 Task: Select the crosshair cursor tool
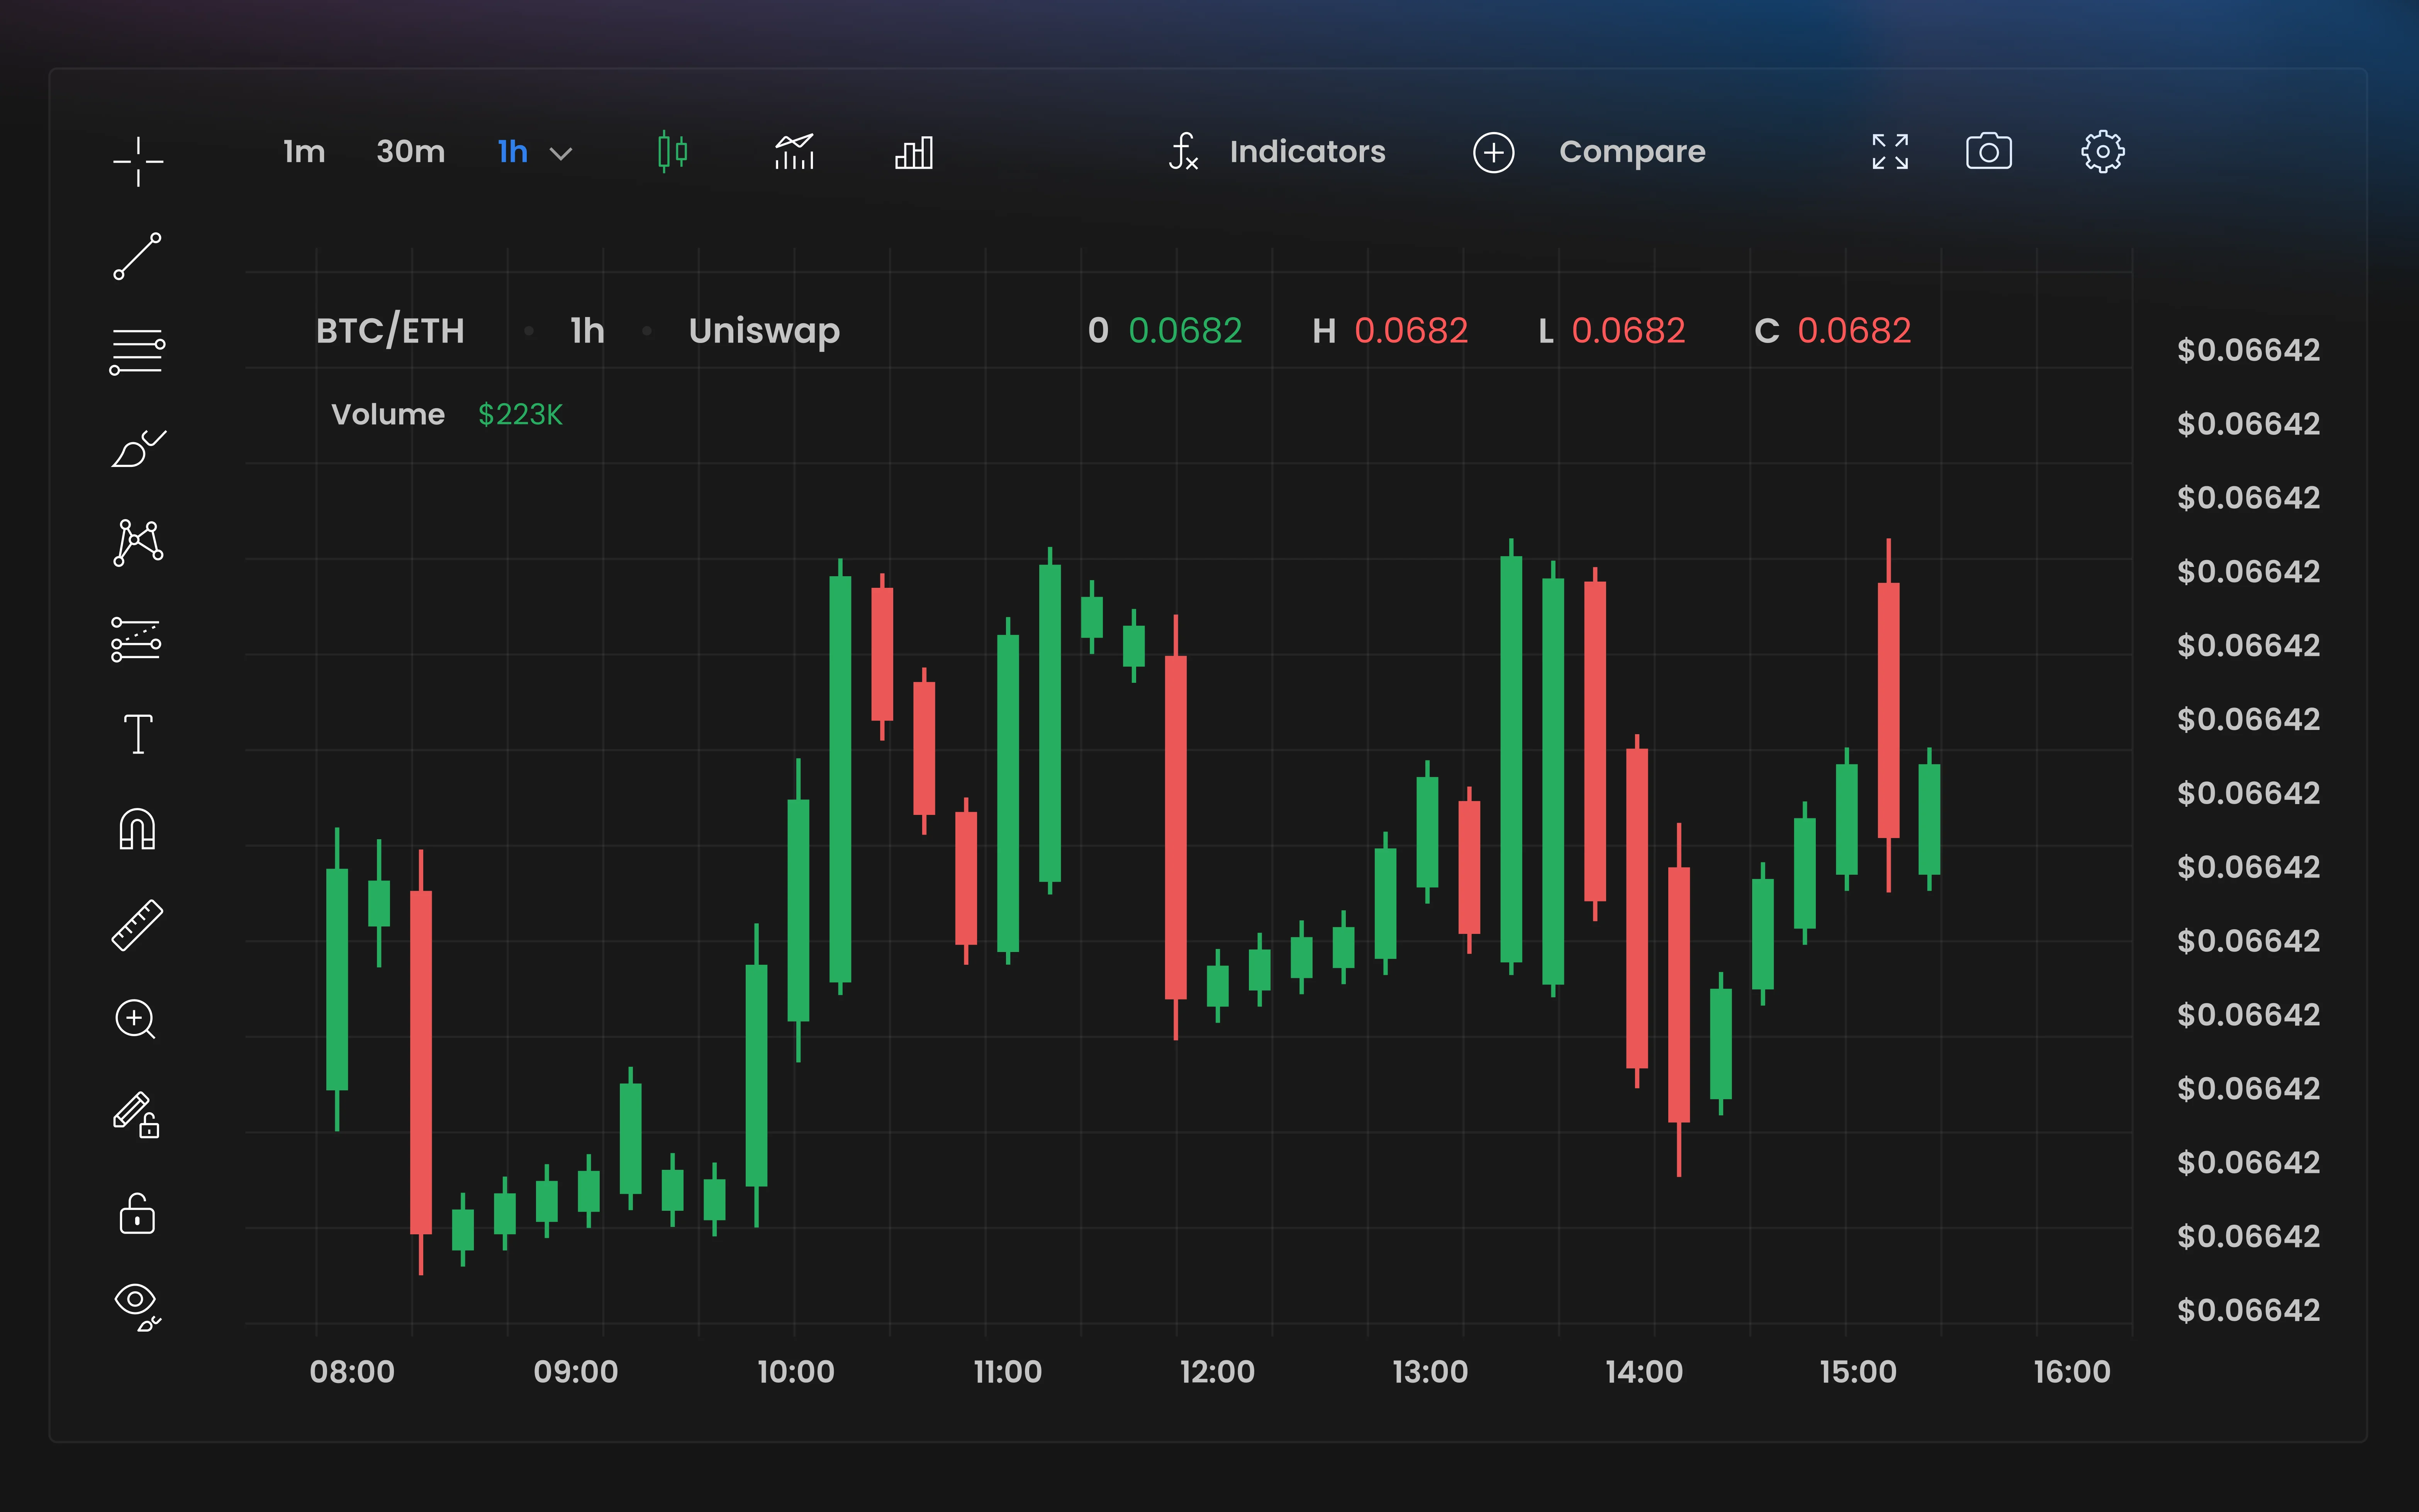(138, 161)
